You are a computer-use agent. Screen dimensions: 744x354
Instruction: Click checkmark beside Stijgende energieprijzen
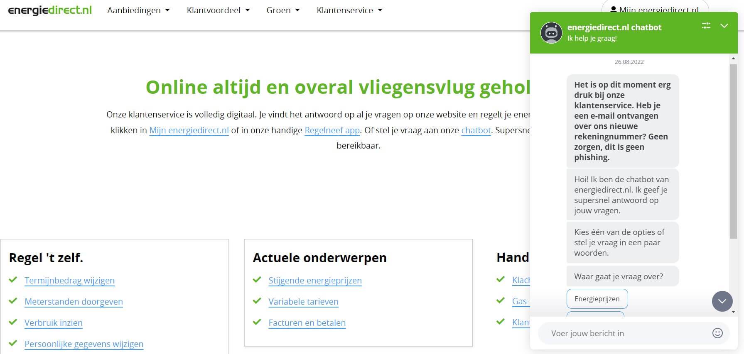click(257, 280)
